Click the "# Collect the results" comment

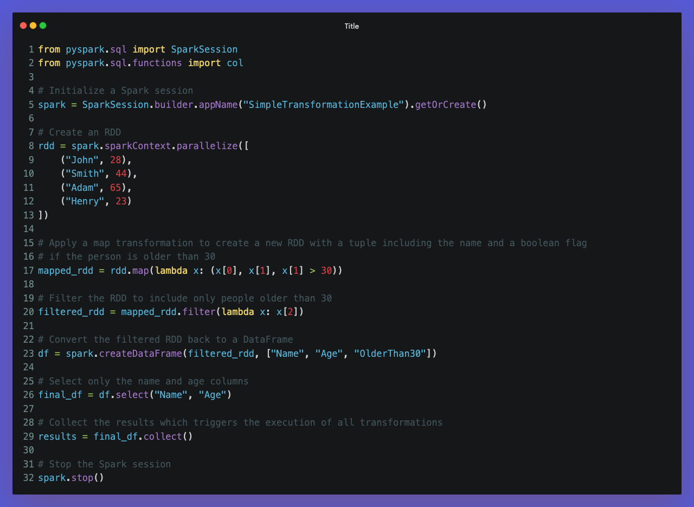tap(241, 422)
